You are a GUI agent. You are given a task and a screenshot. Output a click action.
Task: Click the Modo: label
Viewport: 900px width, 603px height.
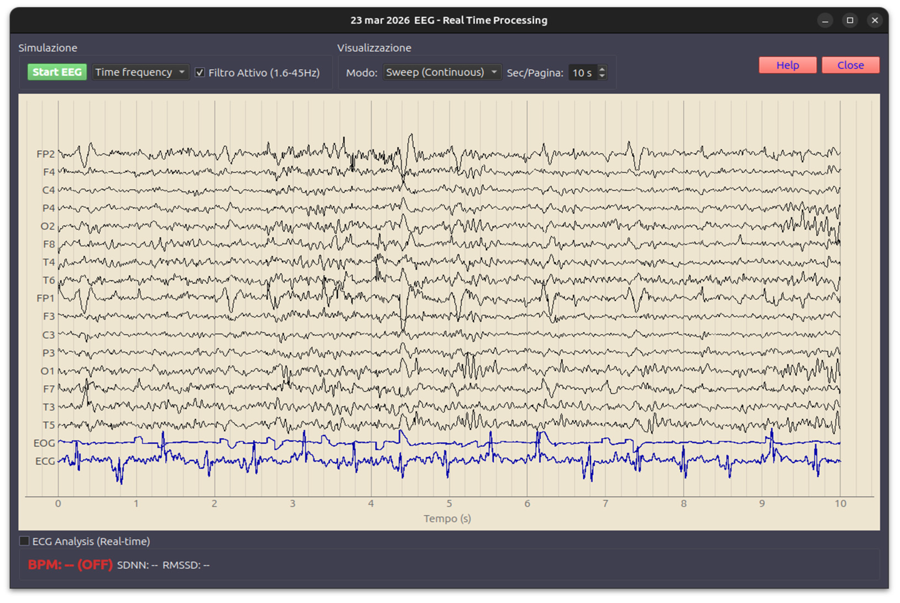coord(362,73)
